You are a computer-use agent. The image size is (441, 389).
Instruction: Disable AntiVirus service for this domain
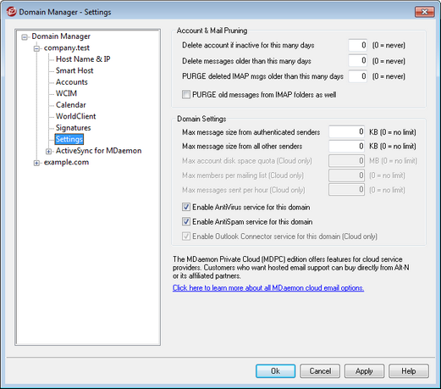click(x=186, y=207)
